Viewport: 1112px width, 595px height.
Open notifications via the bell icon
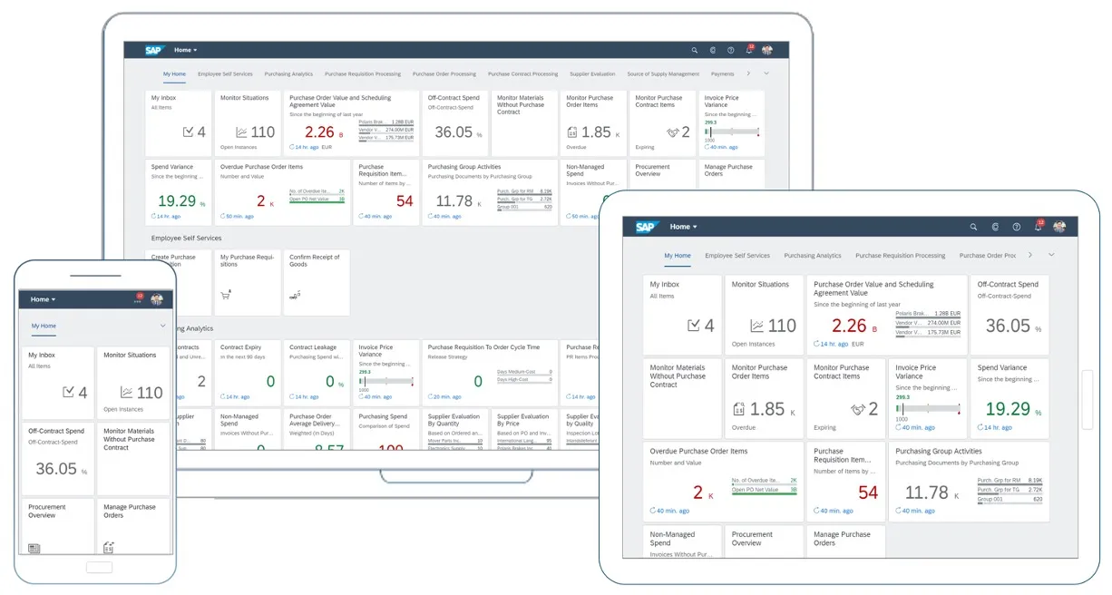tap(750, 50)
